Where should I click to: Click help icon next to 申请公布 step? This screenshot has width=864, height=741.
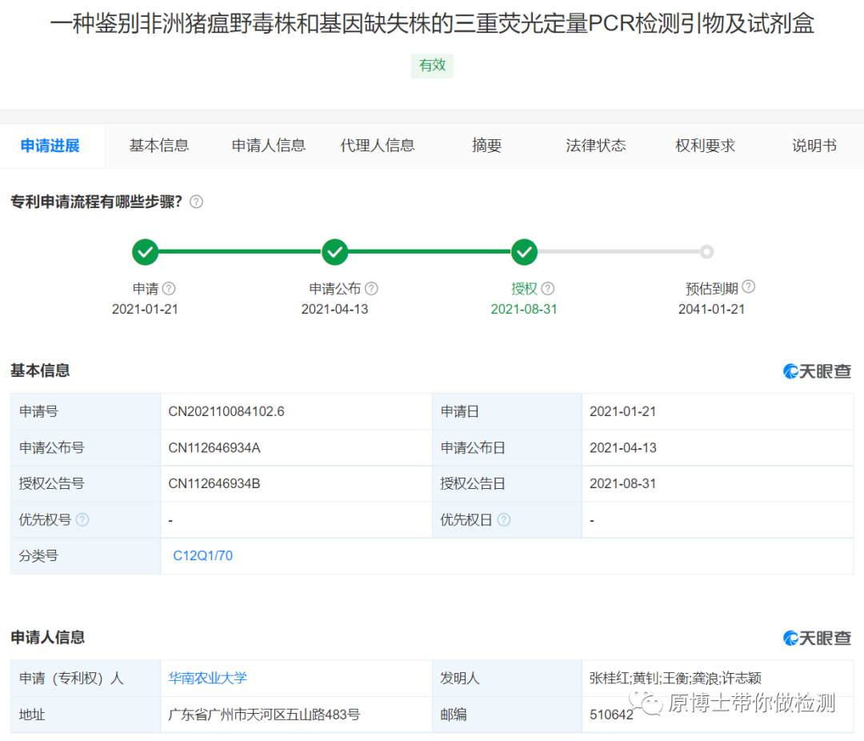[371, 289]
